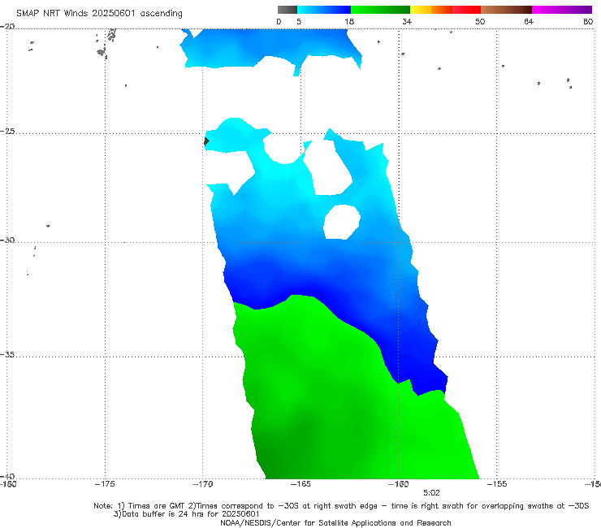Click the small dark marker at swath edge near -25
The width and height of the screenshot is (601, 528).
click(x=206, y=141)
